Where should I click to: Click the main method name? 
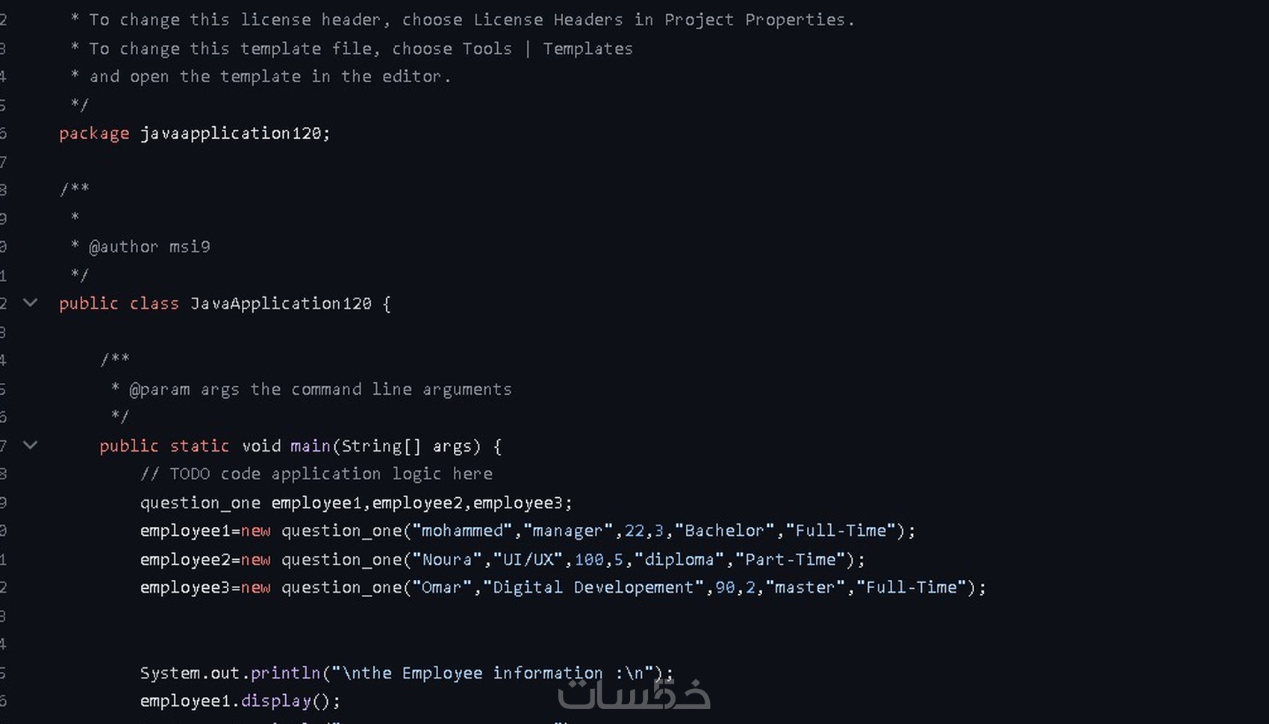pyautogui.click(x=310, y=446)
